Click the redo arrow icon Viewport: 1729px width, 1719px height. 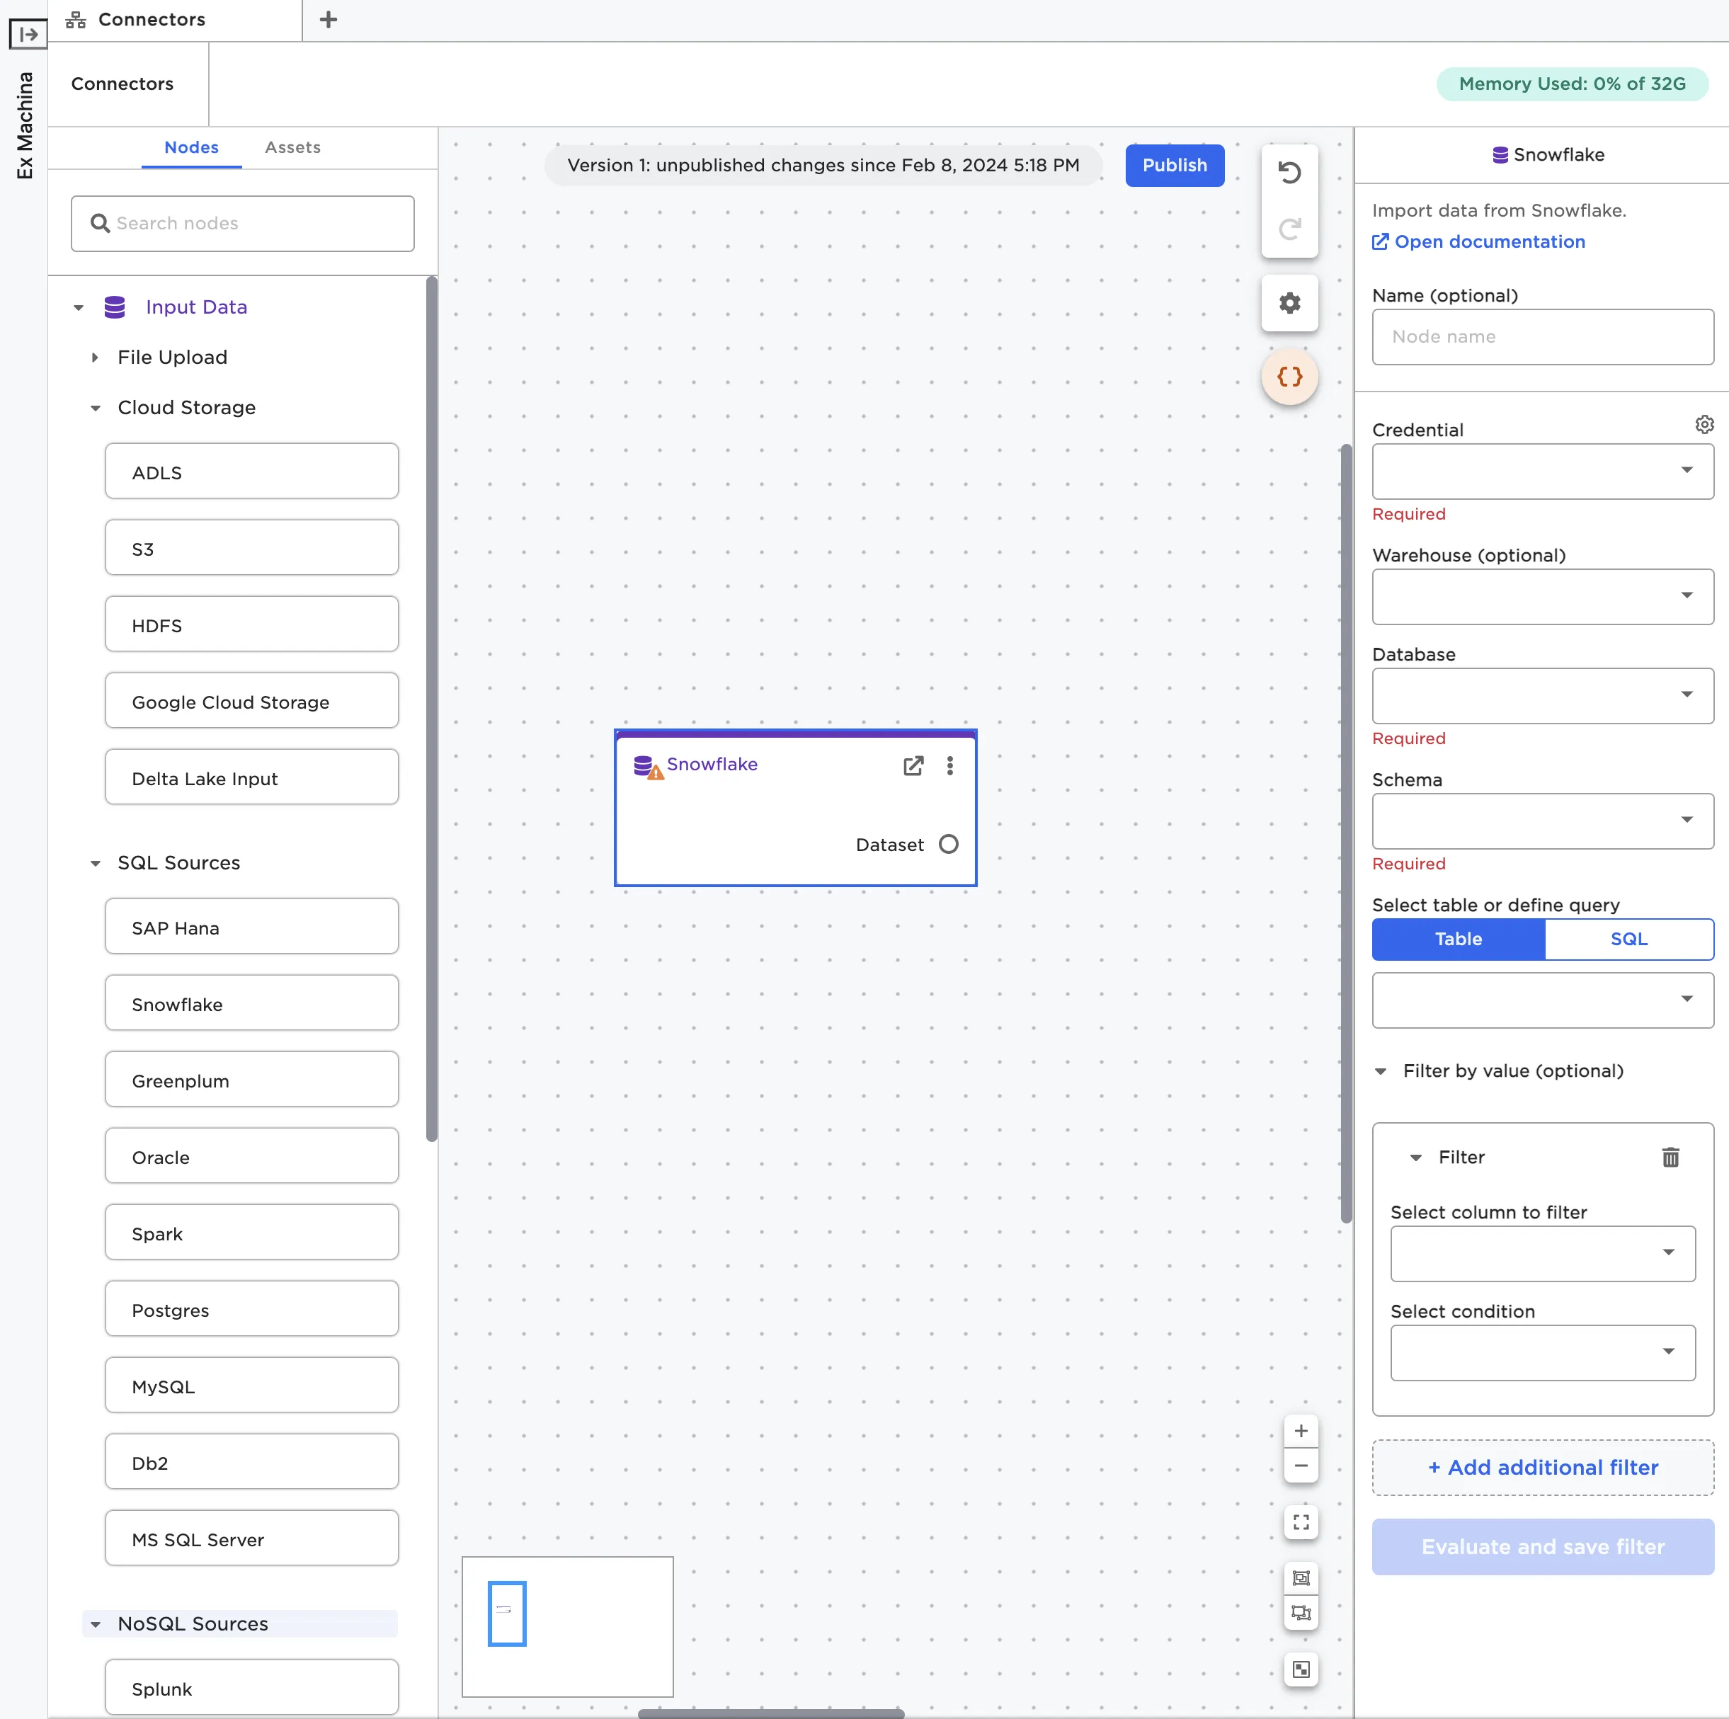(x=1289, y=229)
